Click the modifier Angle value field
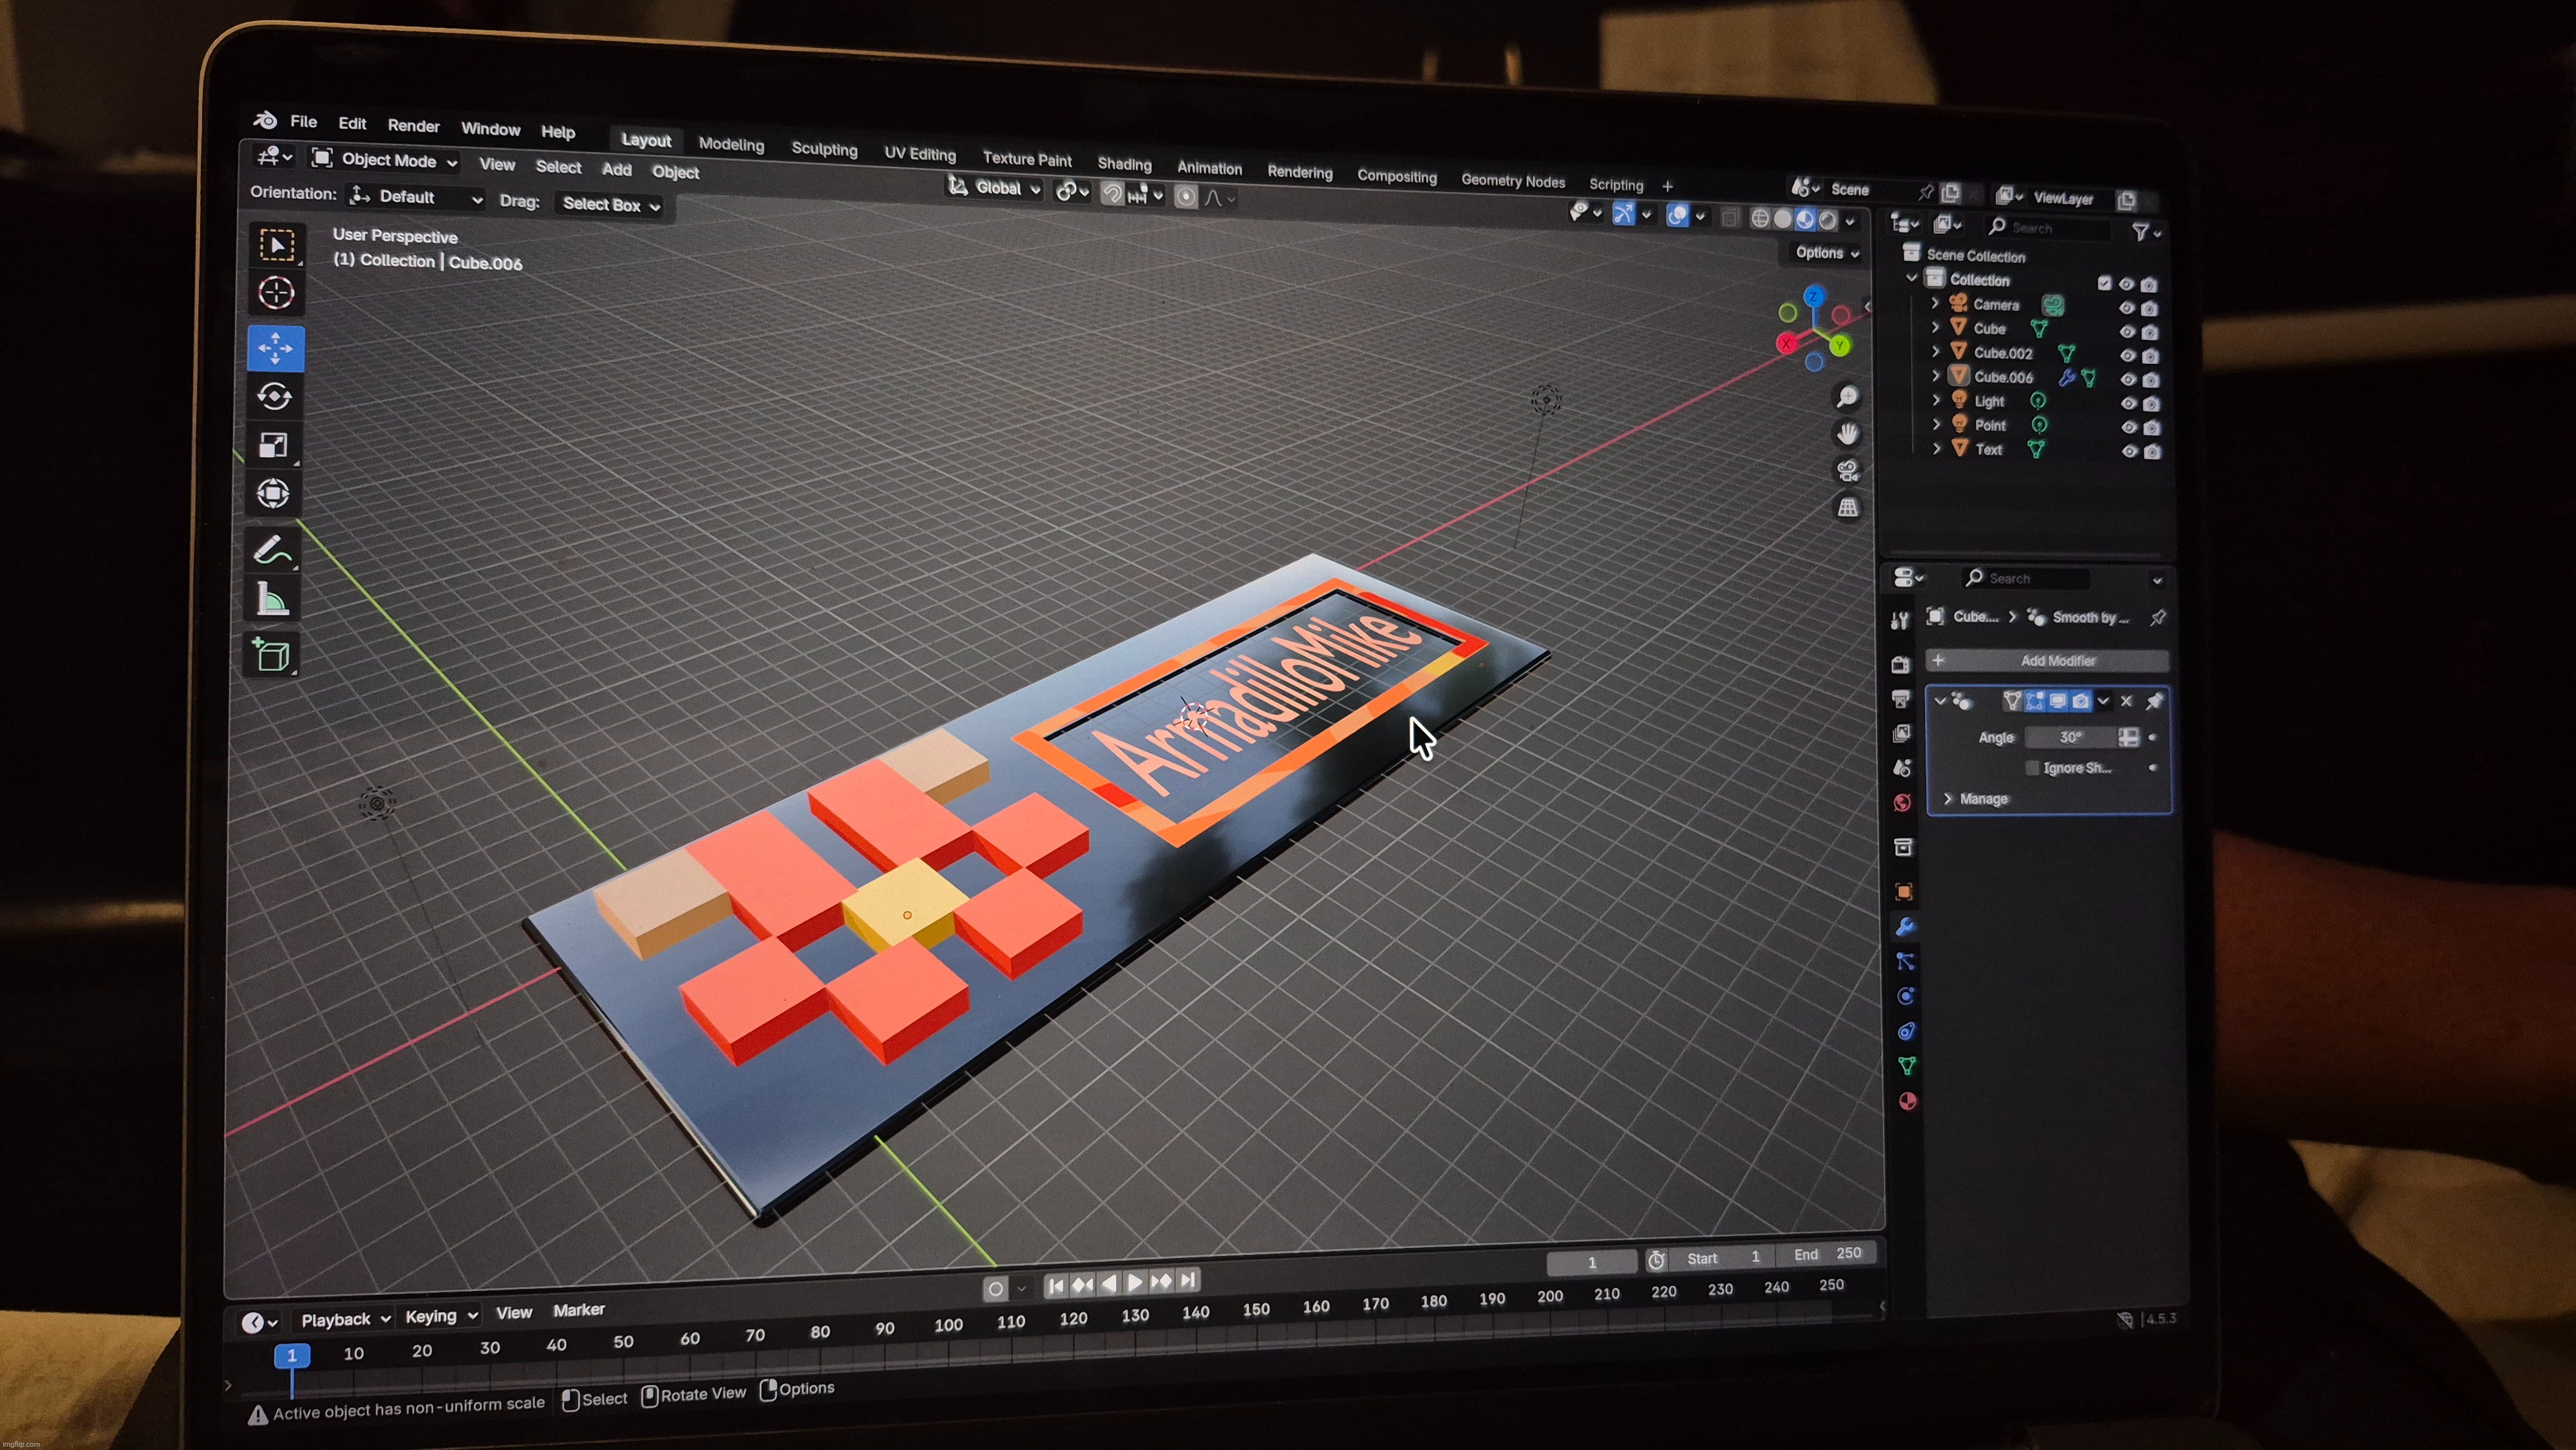 point(2070,737)
